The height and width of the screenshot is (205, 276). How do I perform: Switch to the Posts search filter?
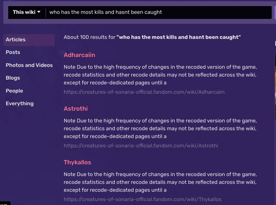(13, 52)
